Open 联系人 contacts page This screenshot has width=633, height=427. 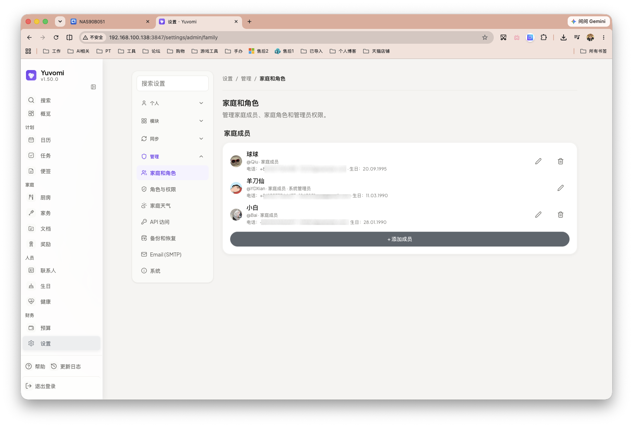coord(62,271)
